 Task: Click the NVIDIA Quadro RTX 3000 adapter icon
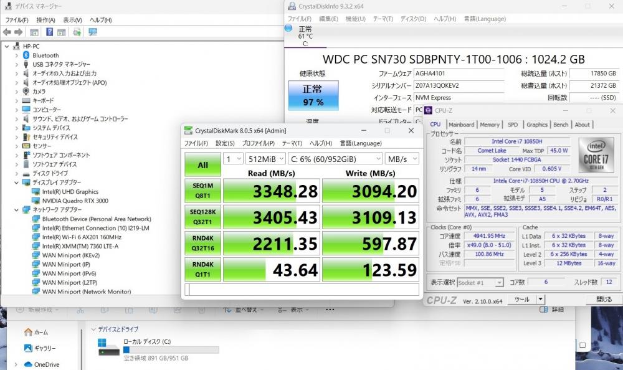pyautogui.click(x=36, y=201)
